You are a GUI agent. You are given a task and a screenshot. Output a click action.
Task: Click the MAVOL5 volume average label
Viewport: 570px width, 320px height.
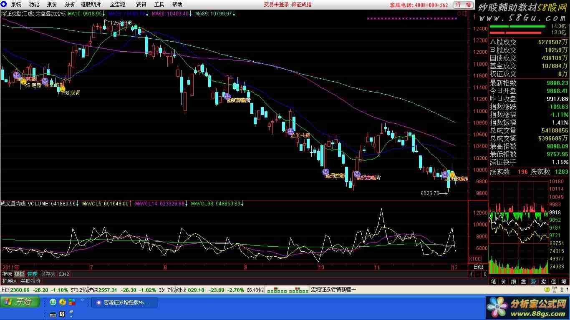coord(107,204)
